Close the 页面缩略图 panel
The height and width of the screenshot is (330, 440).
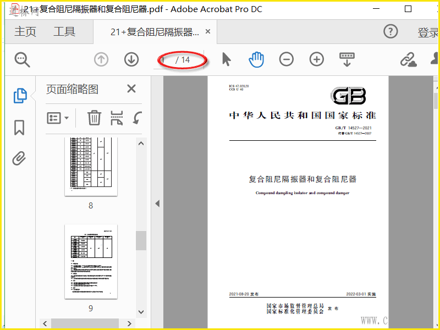[x=131, y=89]
